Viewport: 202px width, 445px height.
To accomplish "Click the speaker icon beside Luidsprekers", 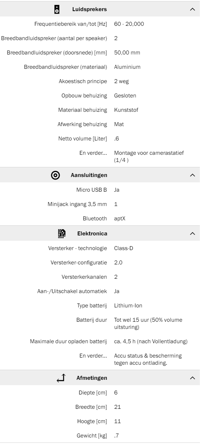I will coord(57,9).
